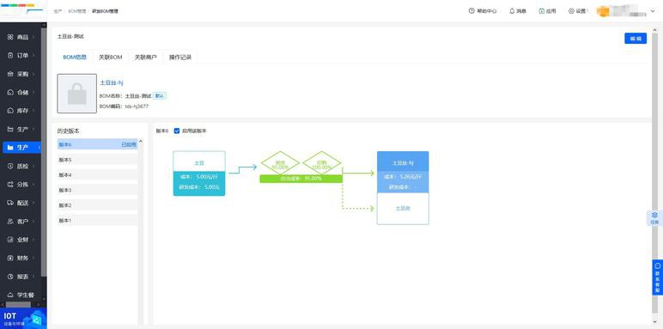Expand the 商品 sidebar menu chevron
This screenshot has width=663, height=329.
click(x=33, y=37)
